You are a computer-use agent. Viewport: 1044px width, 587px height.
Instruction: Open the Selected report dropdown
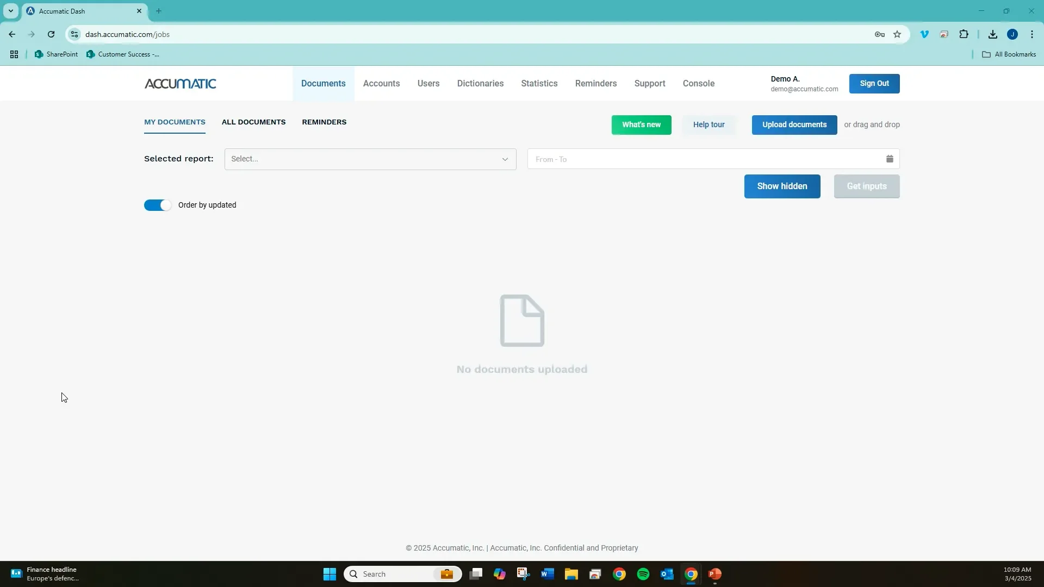pyautogui.click(x=370, y=159)
